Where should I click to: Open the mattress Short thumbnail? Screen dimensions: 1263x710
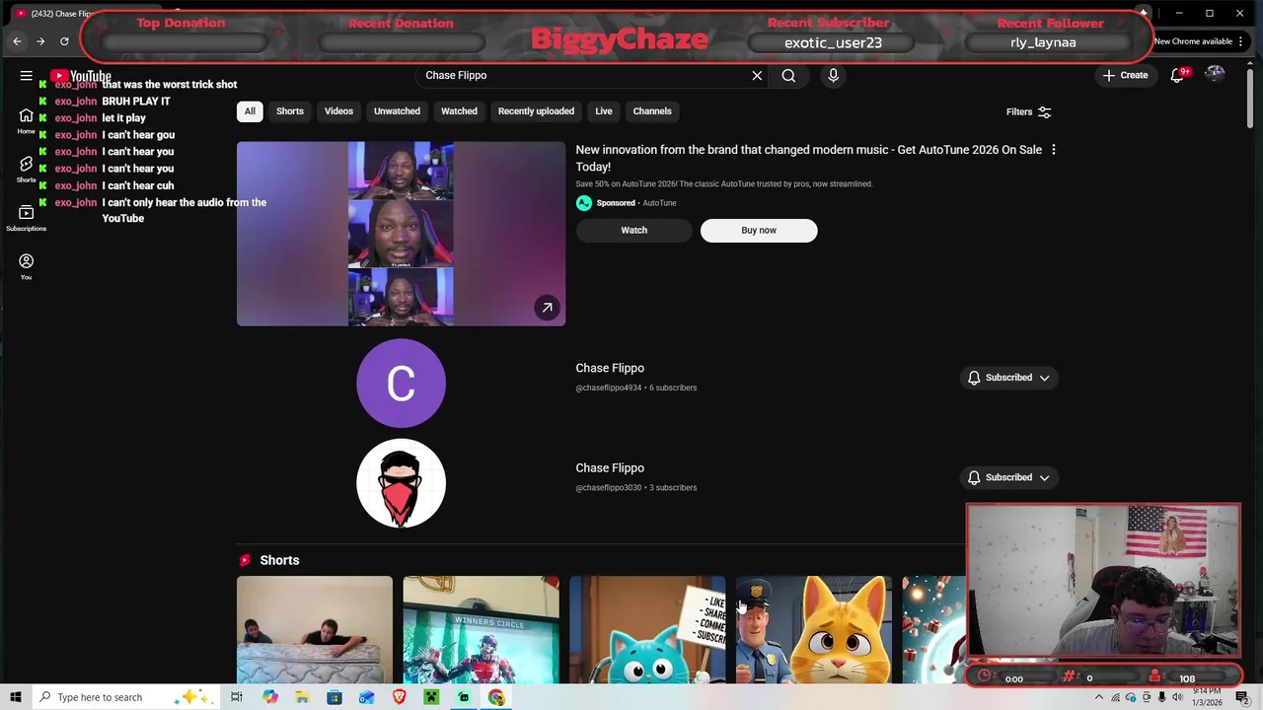(x=315, y=630)
